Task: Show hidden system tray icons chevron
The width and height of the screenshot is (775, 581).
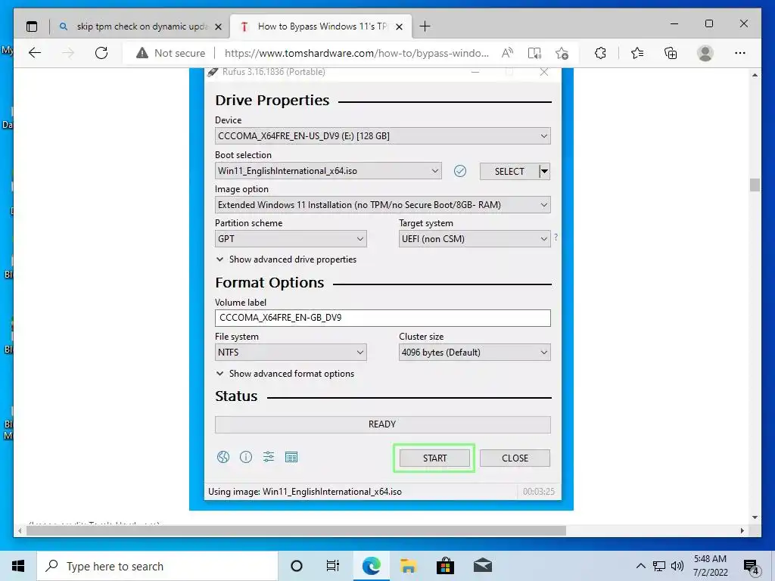Action: pyautogui.click(x=640, y=566)
